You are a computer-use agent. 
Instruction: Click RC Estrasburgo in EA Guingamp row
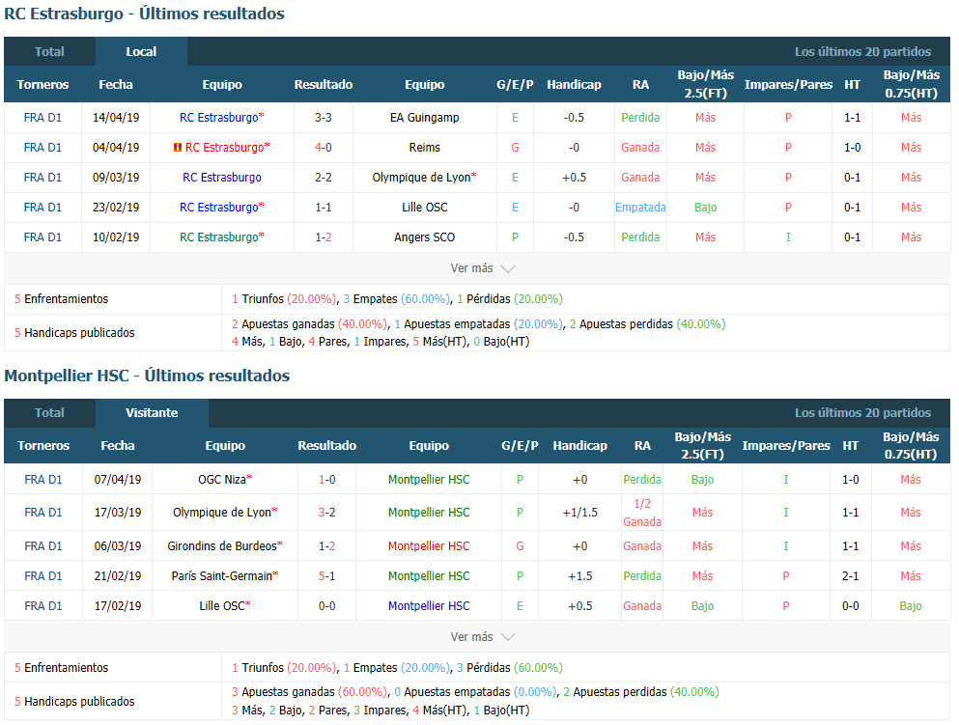tap(221, 118)
